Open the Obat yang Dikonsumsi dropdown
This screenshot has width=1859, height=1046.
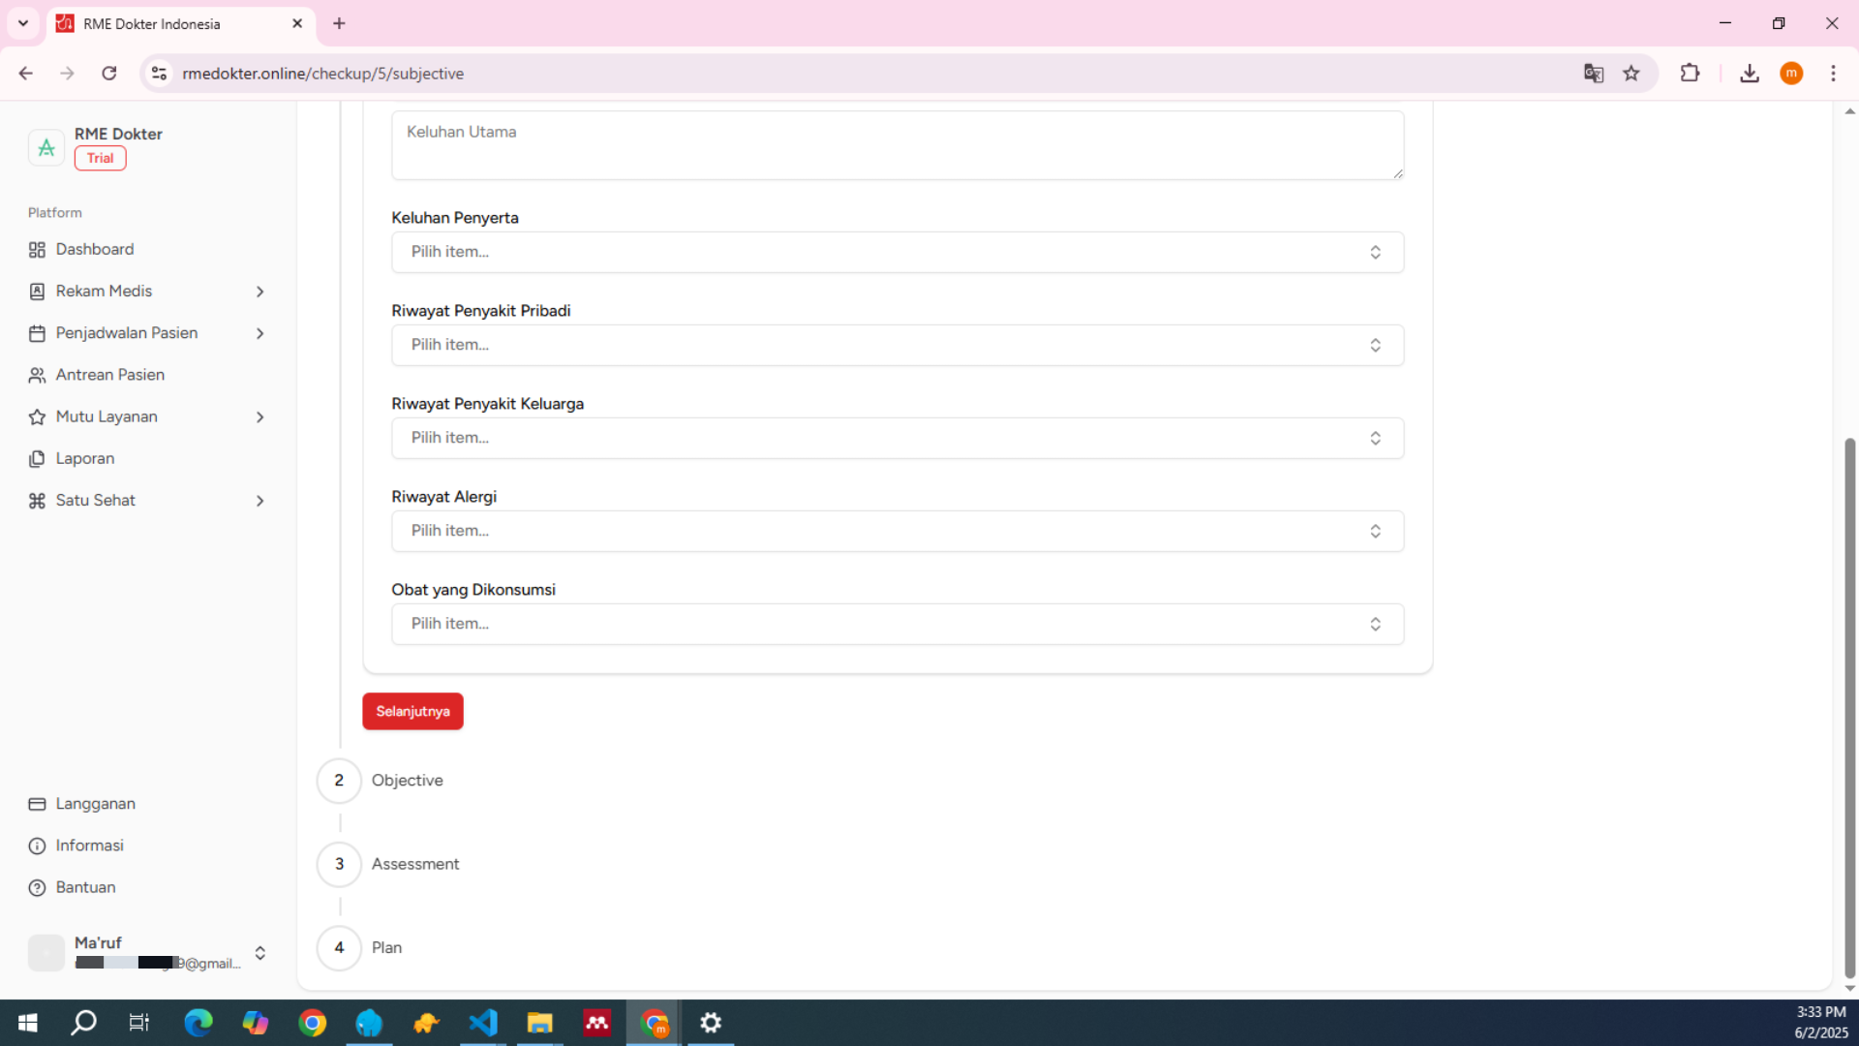point(897,624)
